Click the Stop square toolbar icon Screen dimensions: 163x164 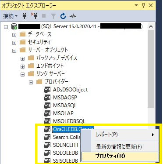pyautogui.click(x=44, y=16)
